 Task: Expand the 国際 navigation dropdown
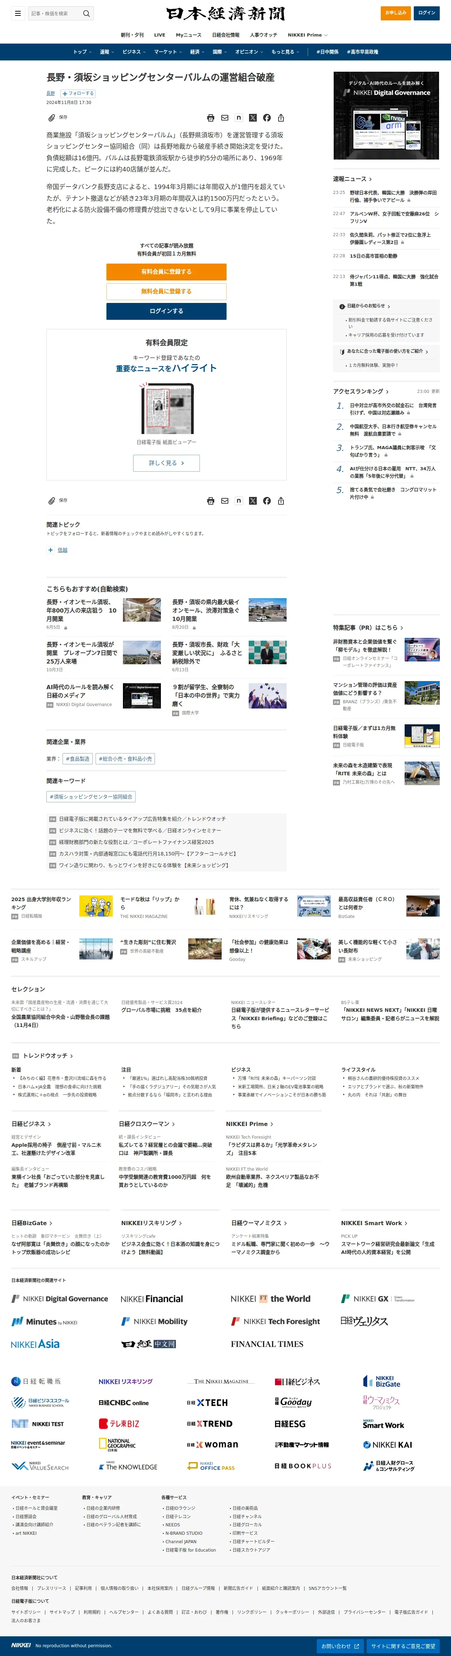pyautogui.click(x=220, y=52)
